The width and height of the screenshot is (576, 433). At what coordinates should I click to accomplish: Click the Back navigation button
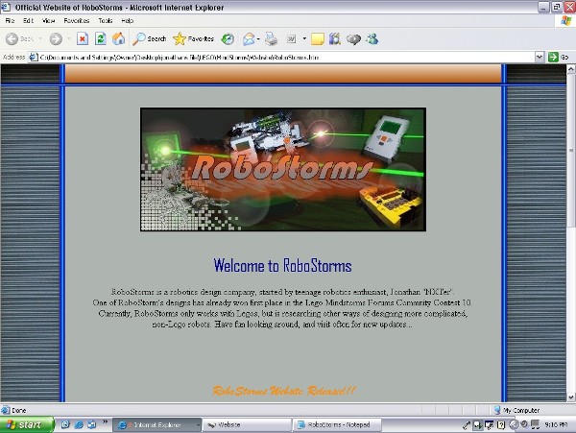click(20, 38)
